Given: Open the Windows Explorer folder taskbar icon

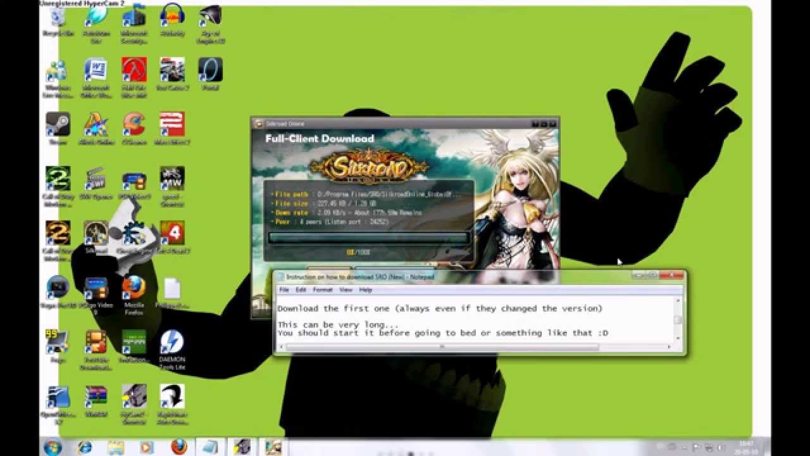Looking at the screenshot, I should coord(115,447).
